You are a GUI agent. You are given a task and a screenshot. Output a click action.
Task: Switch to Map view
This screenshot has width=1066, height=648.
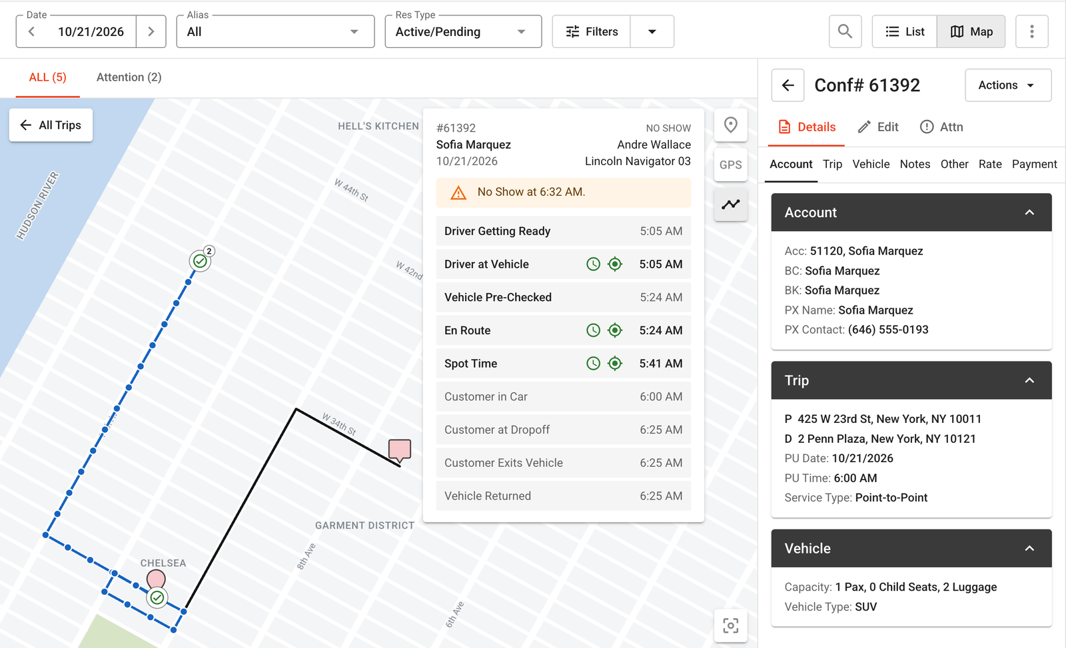[971, 31]
